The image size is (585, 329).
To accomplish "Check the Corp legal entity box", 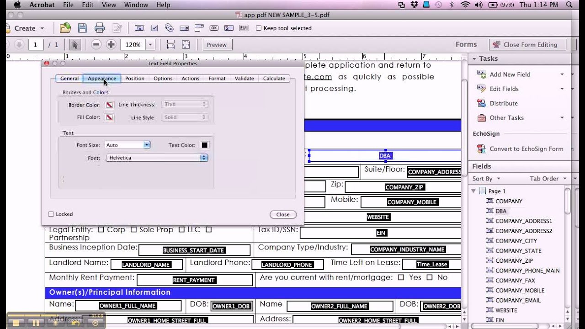I will pyautogui.click(x=101, y=229).
